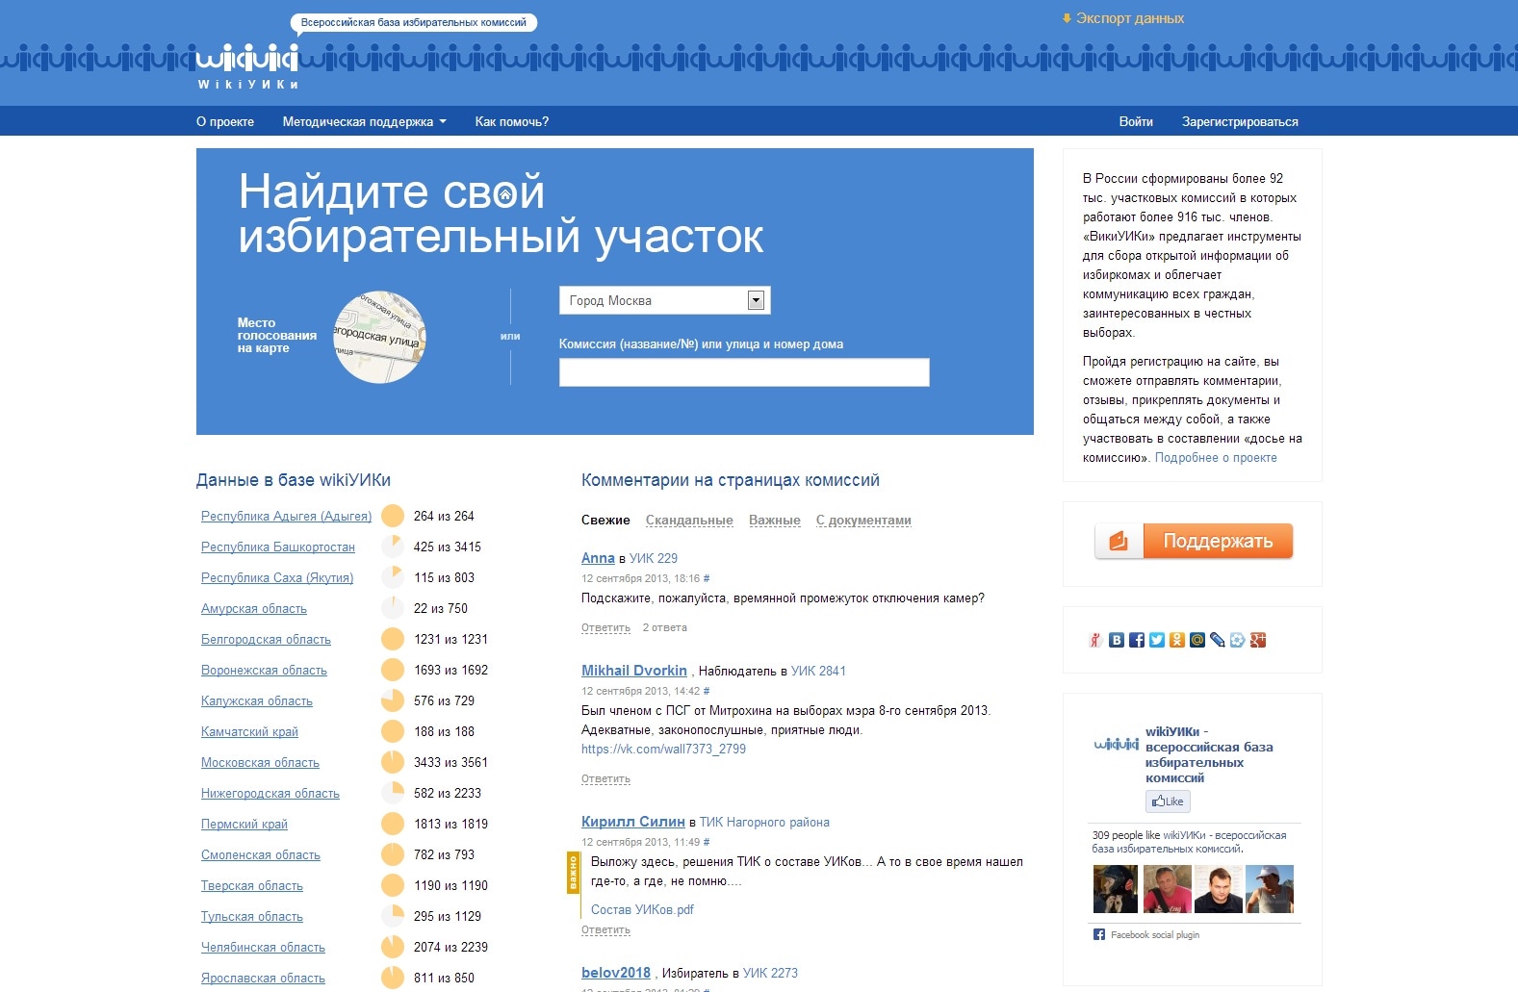This screenshot has height=992, width=1518.
Task: Switch to the Скандальные comments tab
Action: tap(689, 521)
